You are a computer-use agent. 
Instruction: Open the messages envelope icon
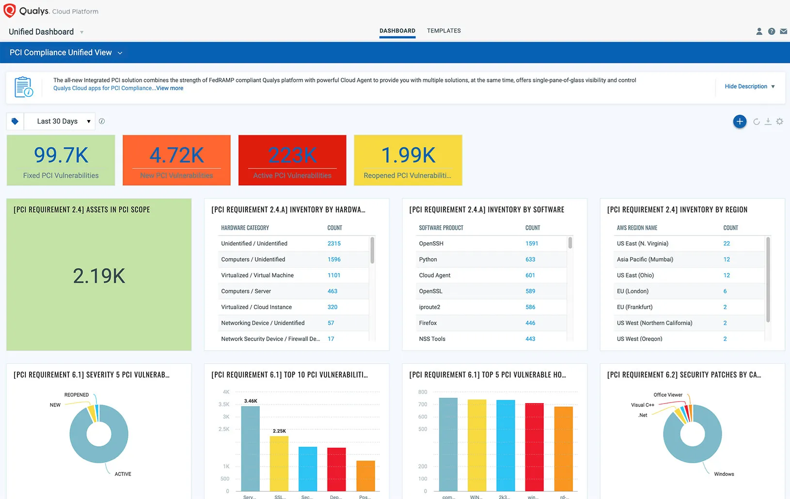(783, 31)
